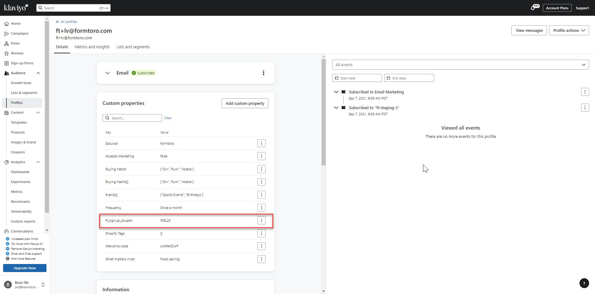595x294 pixels.
Task: Open options for What matters most row
Action: pos(262,259)
